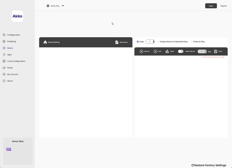
Task: Adjust the fixed interval ms stepper arrows
Action: [x=206, y=51]
